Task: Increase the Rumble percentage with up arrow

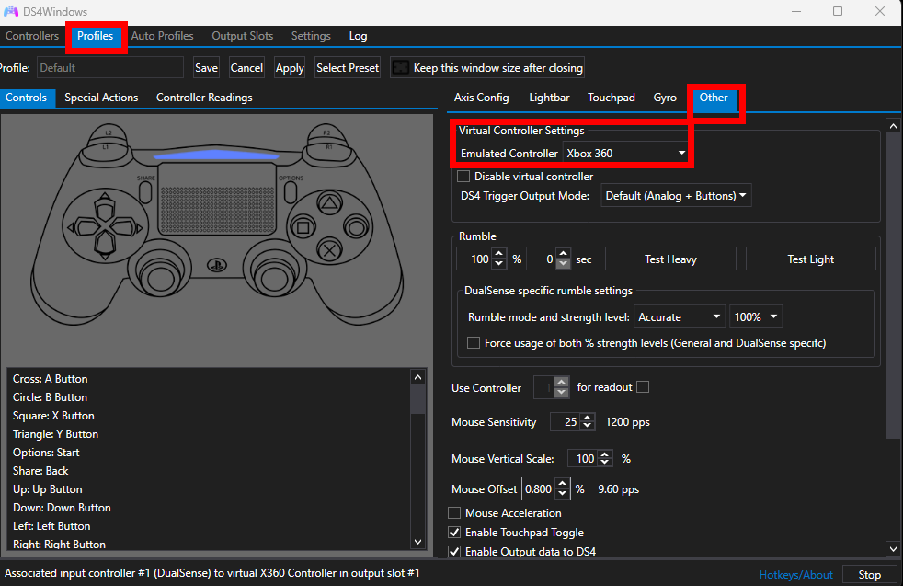Action: 498,254
